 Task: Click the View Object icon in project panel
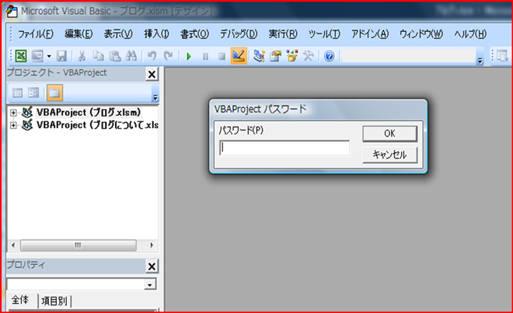[33, 93]
